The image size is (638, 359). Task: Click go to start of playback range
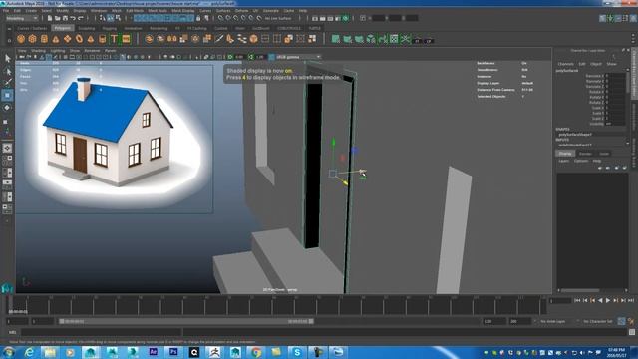pos(577,301)
